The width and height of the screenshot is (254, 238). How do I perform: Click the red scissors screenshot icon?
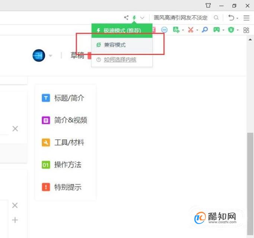[x=191, y=30]
